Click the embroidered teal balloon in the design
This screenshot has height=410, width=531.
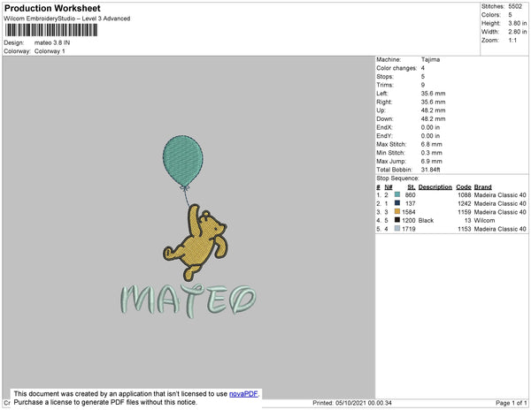[183, 161]
